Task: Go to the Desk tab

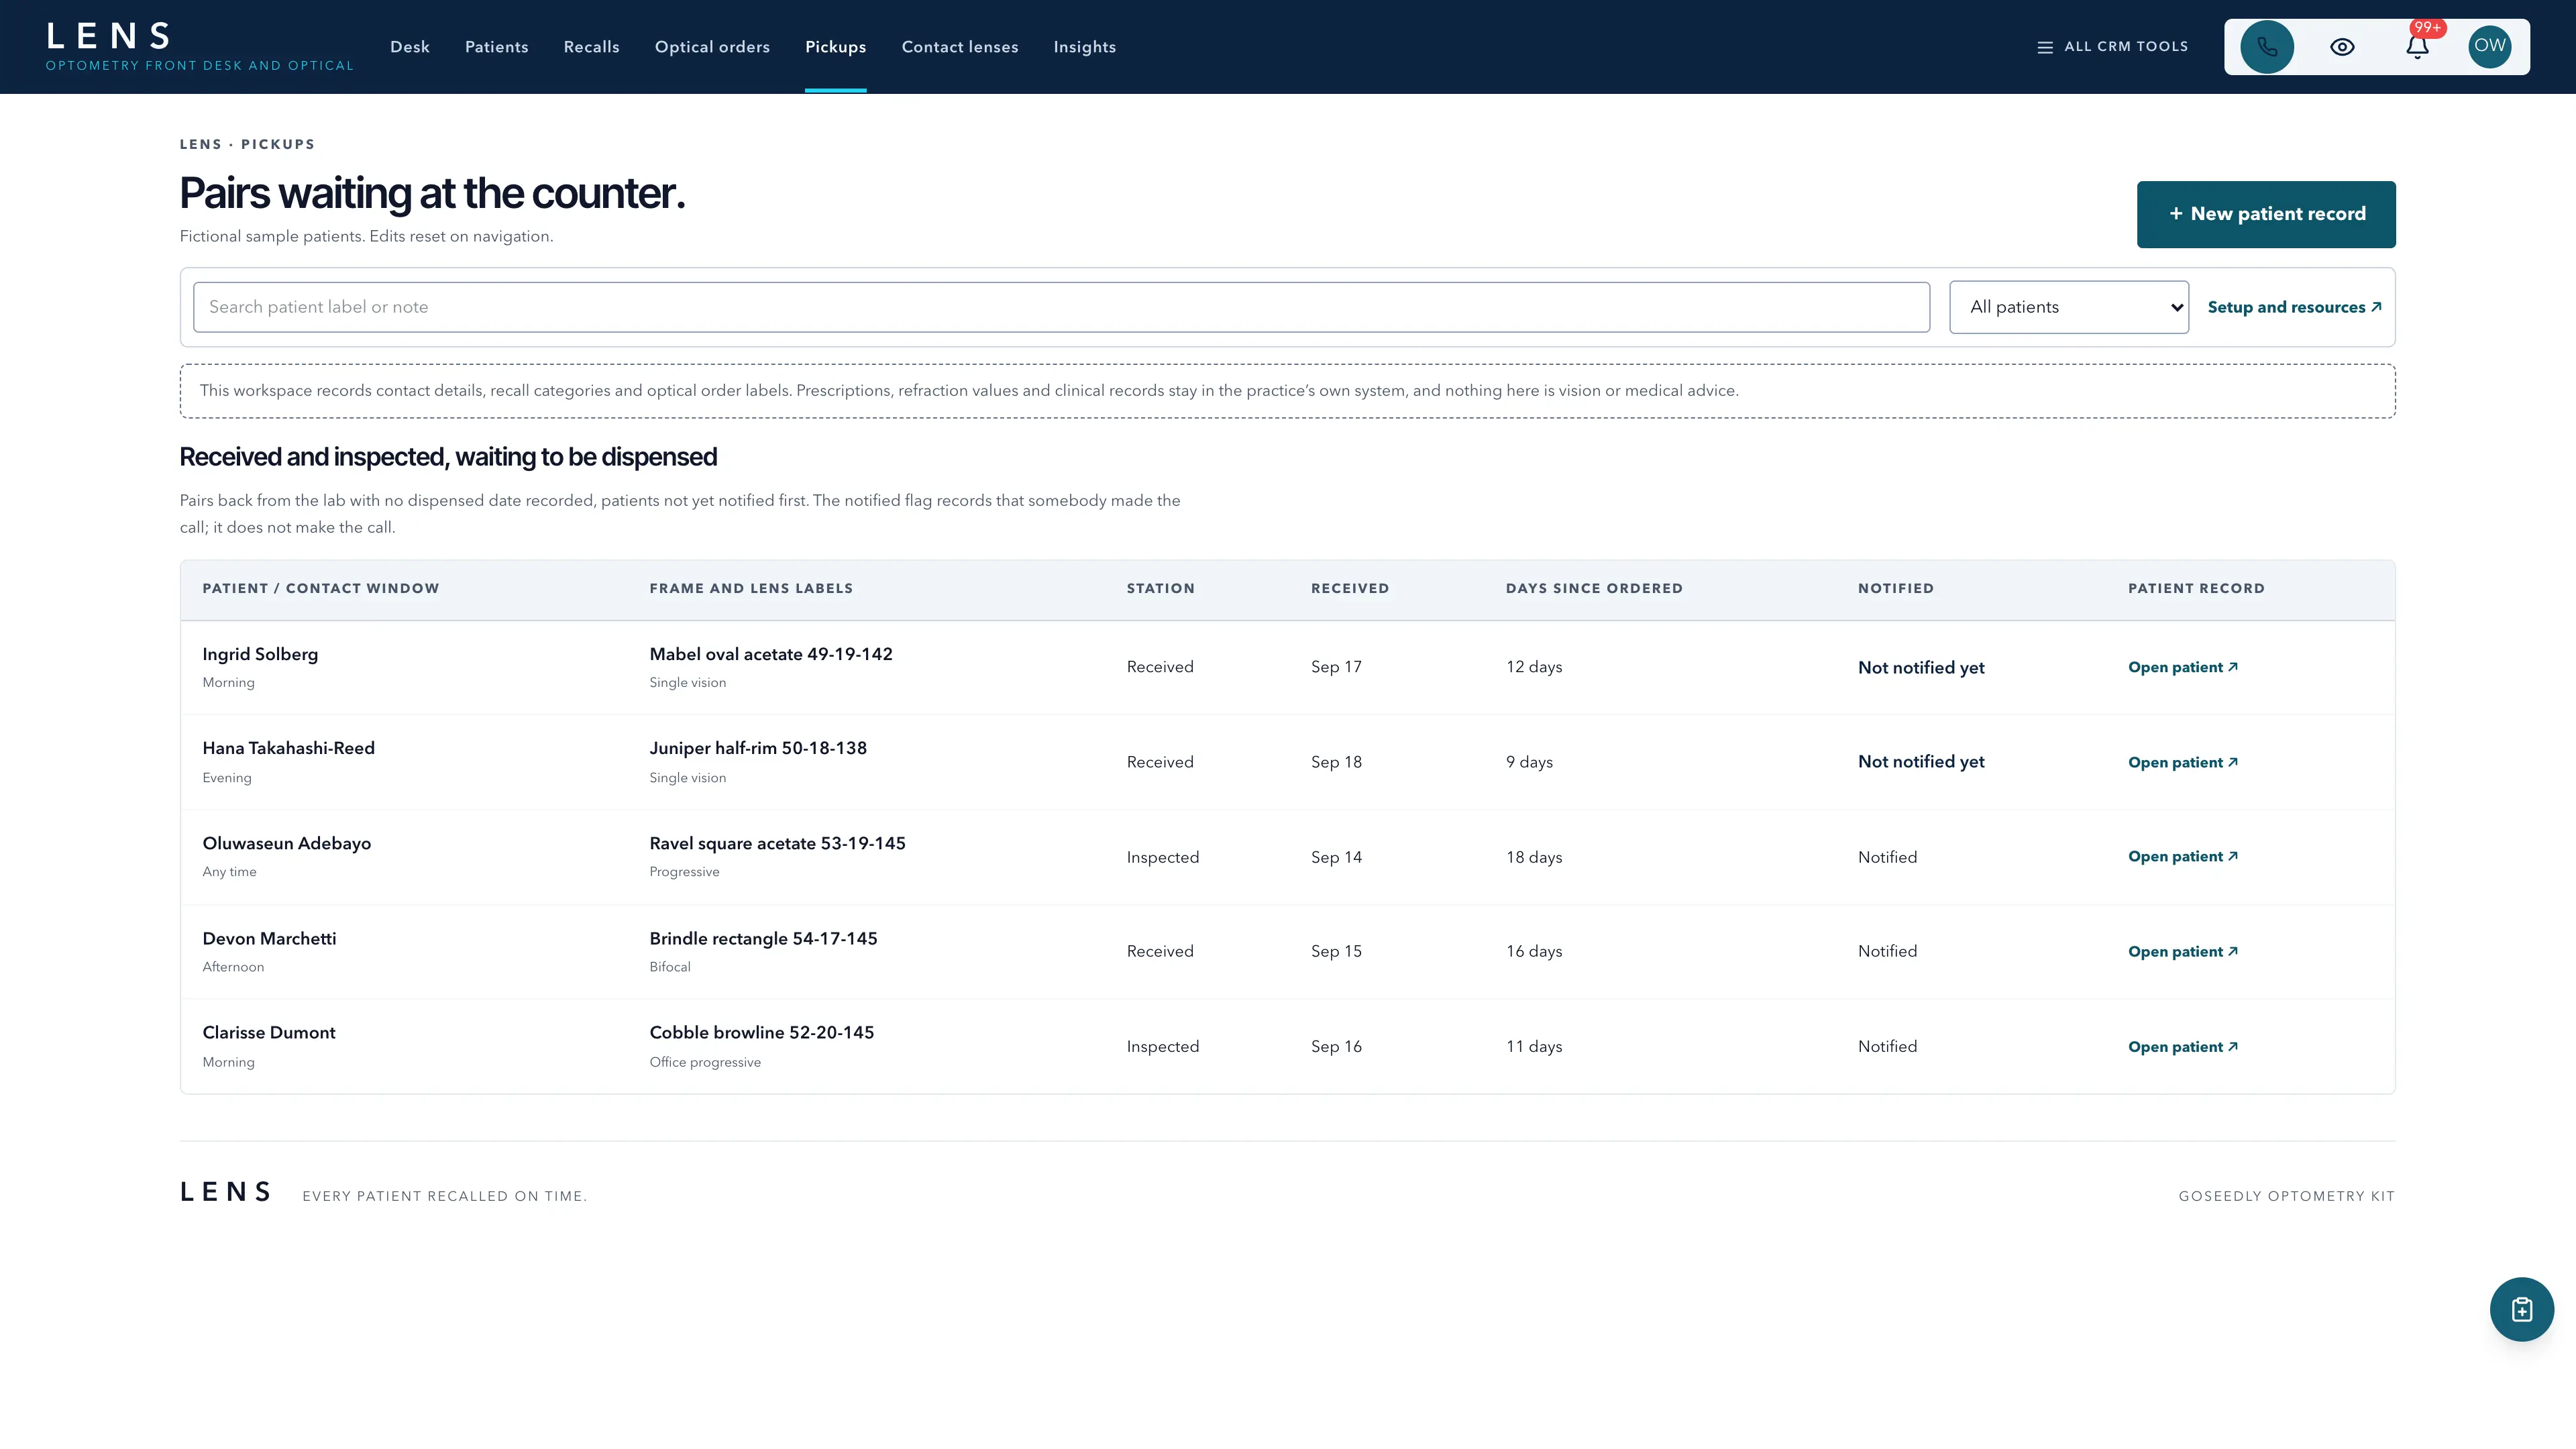Action: click(410, 47)
